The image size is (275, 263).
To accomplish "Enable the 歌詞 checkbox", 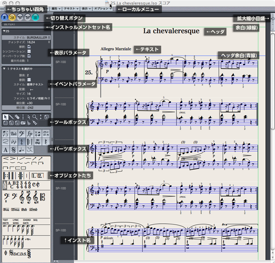I will 29,80.
